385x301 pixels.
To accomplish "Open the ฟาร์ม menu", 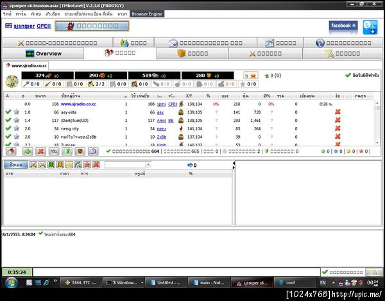I will [x=21, y=14].
